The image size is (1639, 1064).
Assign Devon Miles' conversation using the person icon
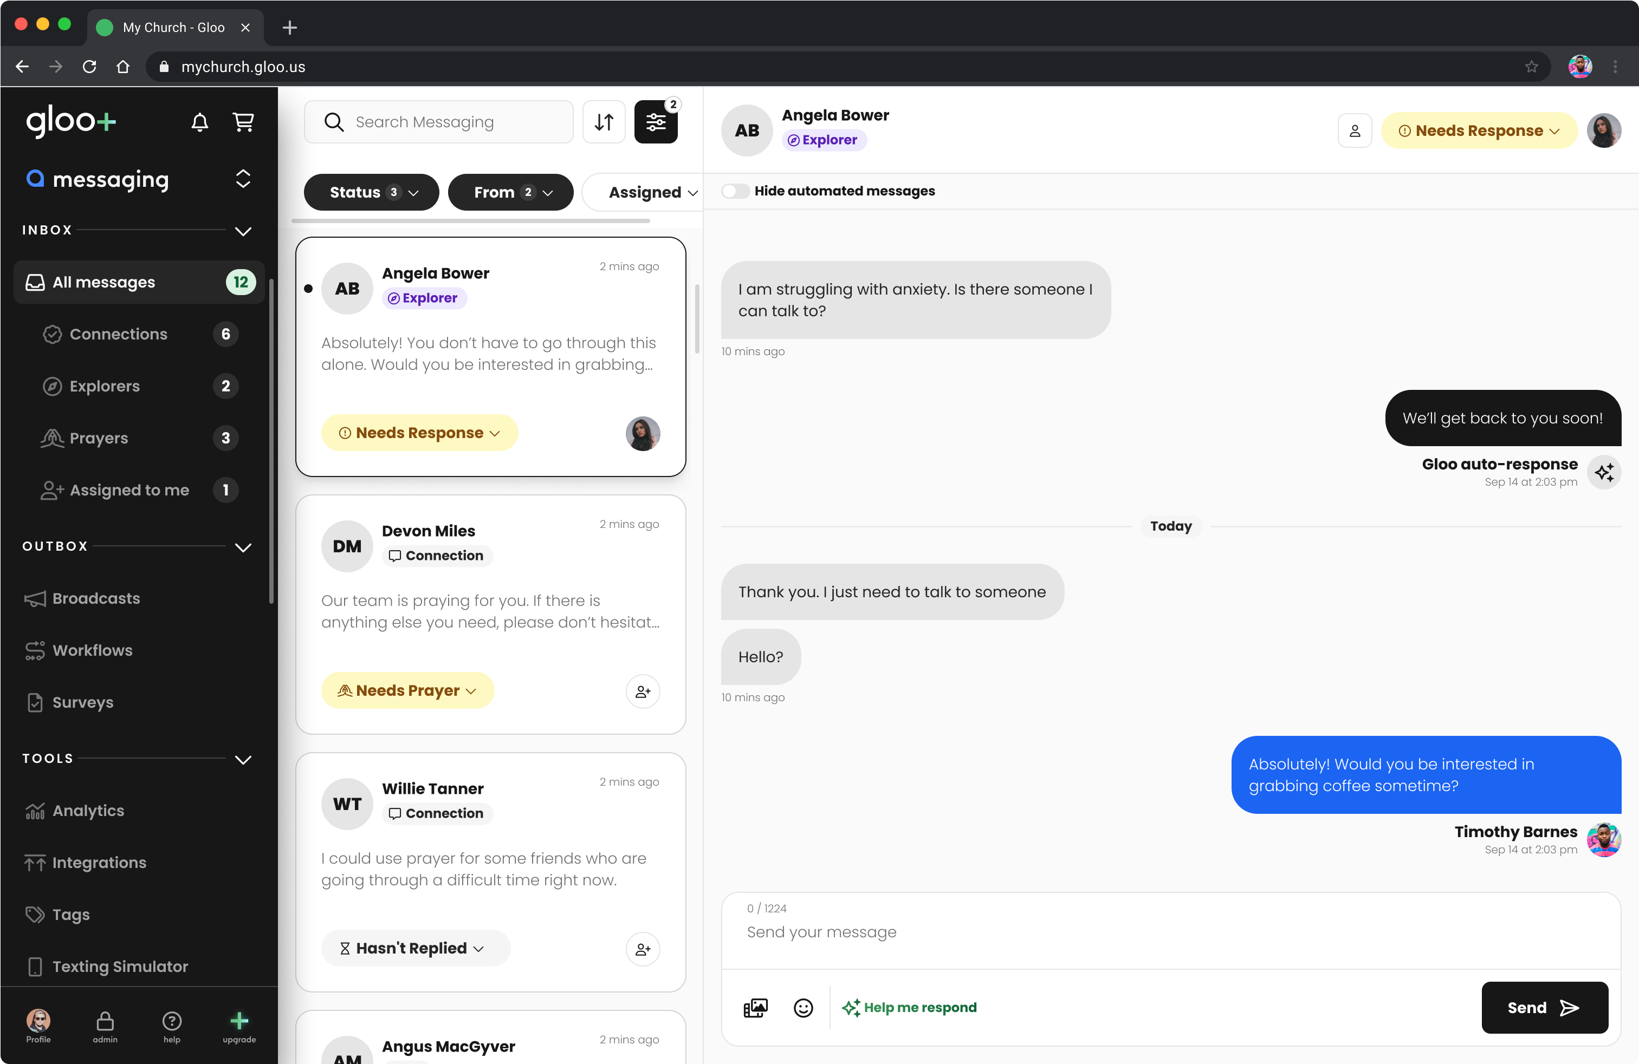point(643,691)
